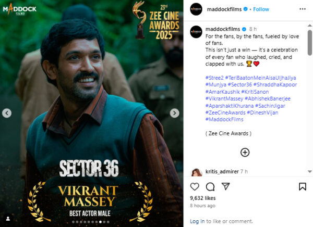Screen dimensions: 313x227
Task: Open the maddockfilms profile picture in header
Action: coord(196,9)
